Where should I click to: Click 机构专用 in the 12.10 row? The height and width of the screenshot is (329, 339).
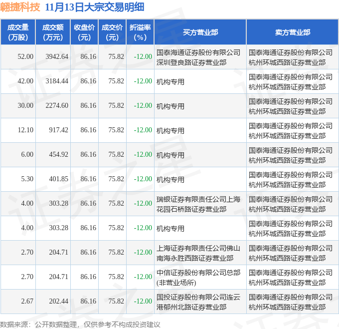coord(170,131)
